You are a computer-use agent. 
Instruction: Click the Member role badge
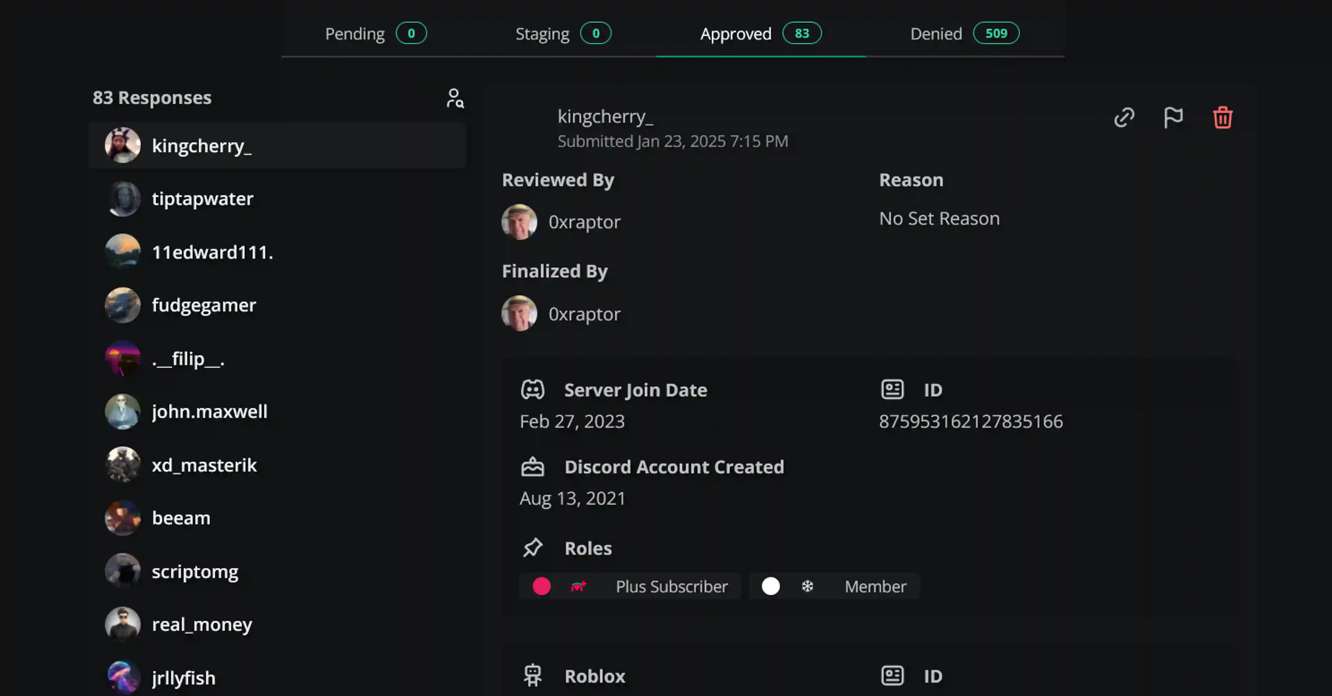point(875,586)
